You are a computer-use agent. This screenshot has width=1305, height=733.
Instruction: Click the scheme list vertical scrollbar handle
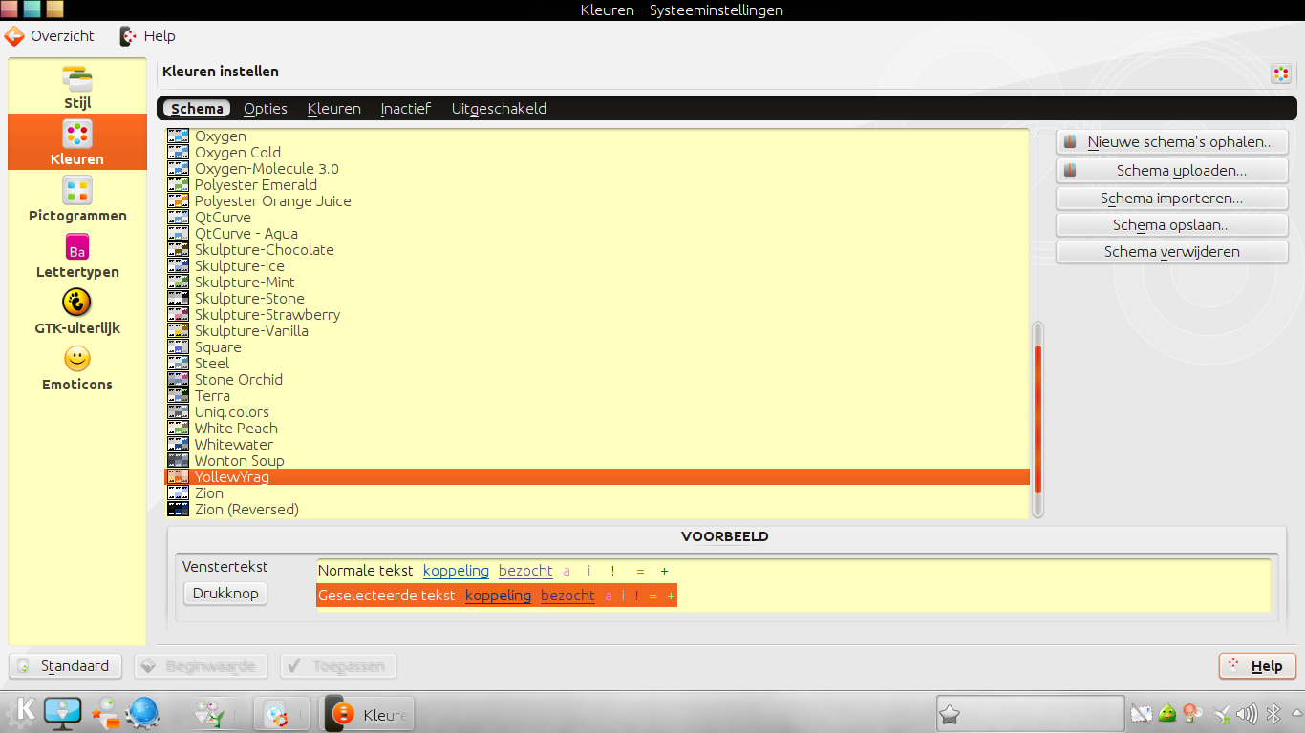1038,419
